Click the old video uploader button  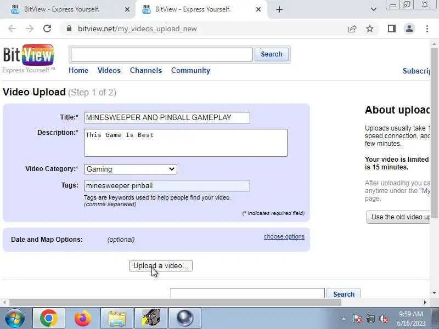pyautogui.click(x=398, y=217)
